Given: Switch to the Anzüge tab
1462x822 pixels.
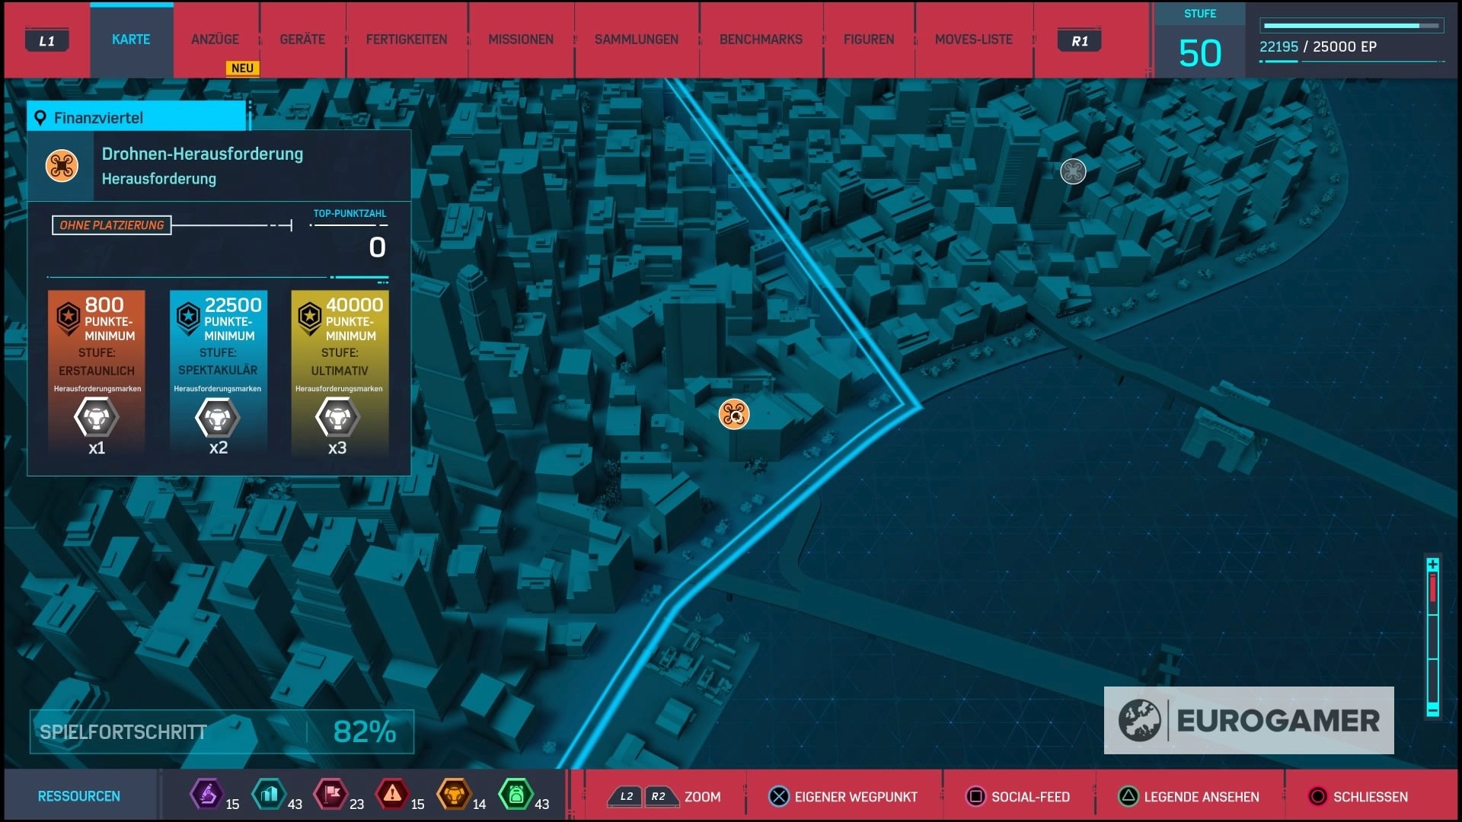Looking at the screenshot, I should [x=215, y=40].
